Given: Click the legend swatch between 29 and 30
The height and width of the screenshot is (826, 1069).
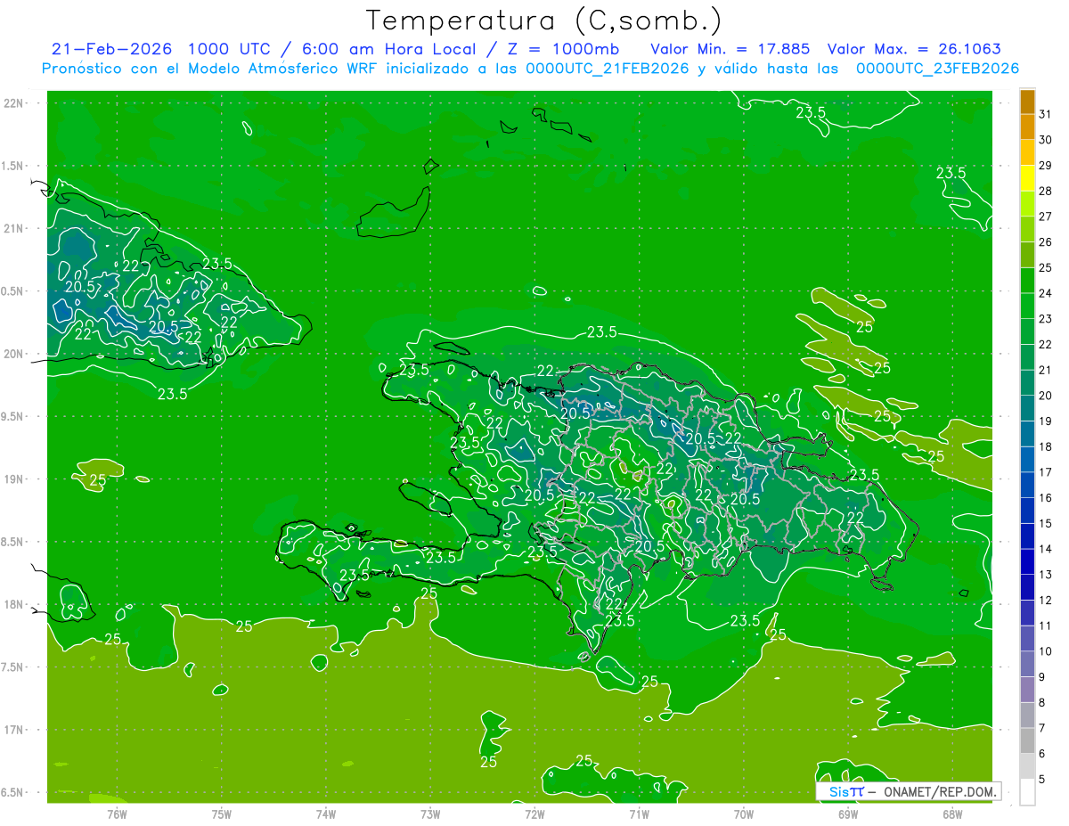Looking at the screenshot, I should pyautogui.click(x=1027, y=152).
